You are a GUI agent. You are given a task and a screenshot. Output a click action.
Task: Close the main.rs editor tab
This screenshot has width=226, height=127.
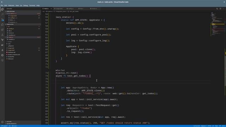[x=51, y=8]
